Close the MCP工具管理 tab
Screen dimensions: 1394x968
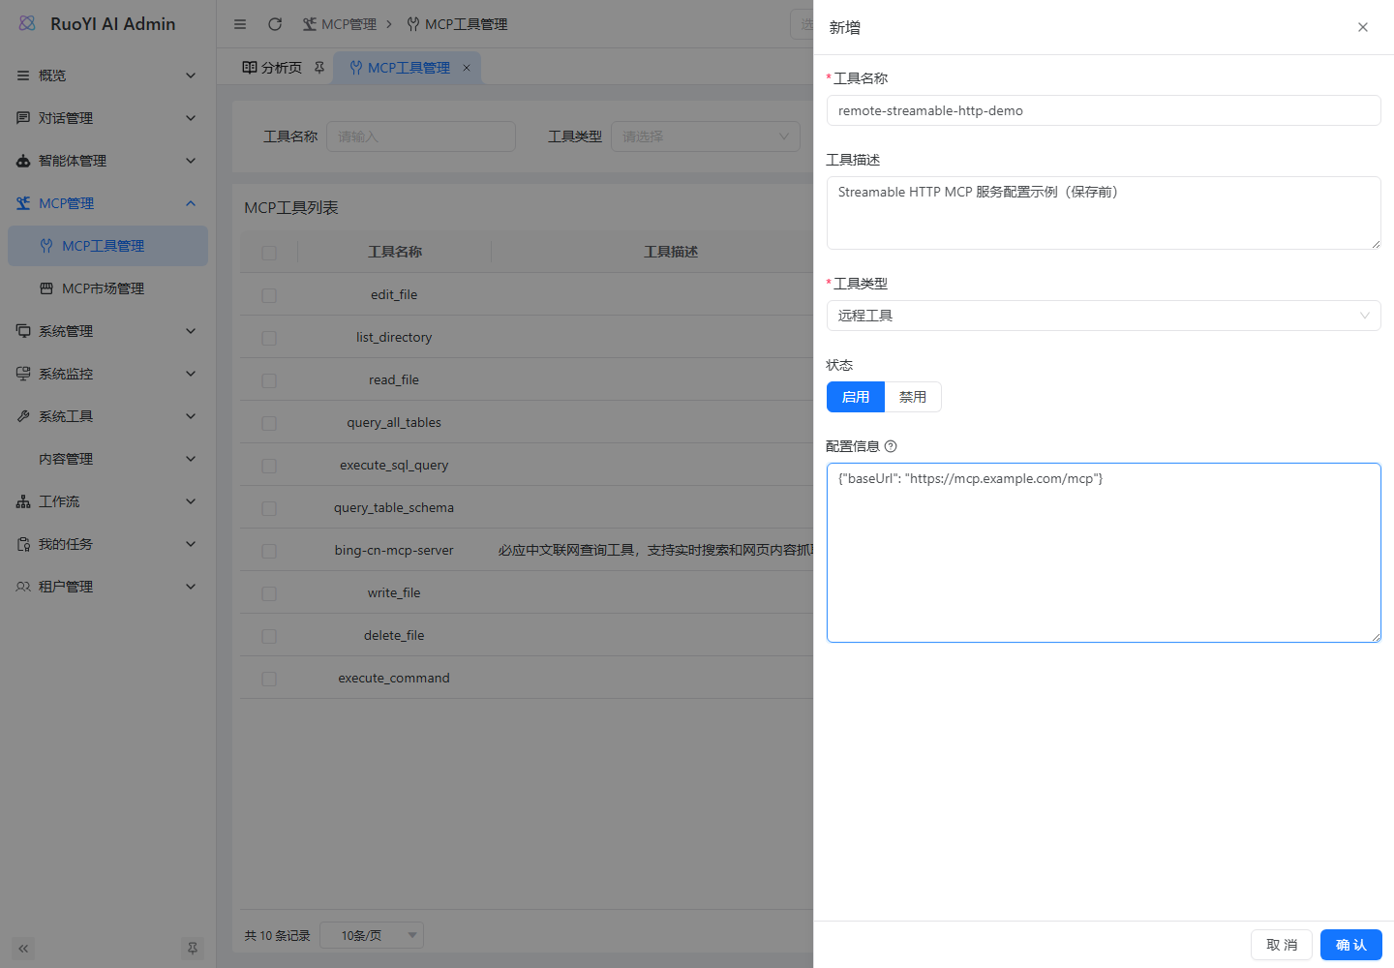pos(467,68)
